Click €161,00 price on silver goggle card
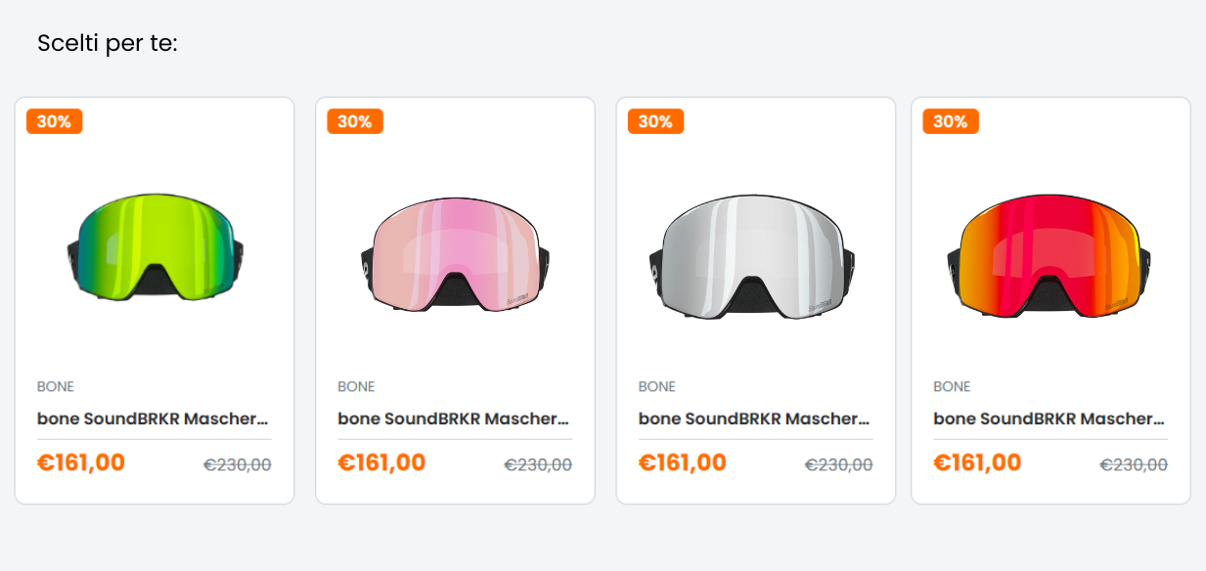Screen dimensions: 1206x571 (x=683, y=462)
